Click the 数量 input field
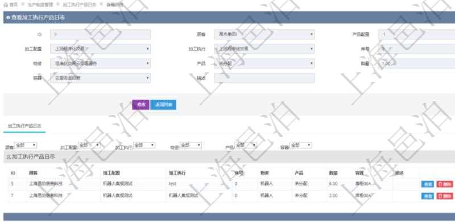The width and height of the screenshot is (455, 222). coord(416,63)
